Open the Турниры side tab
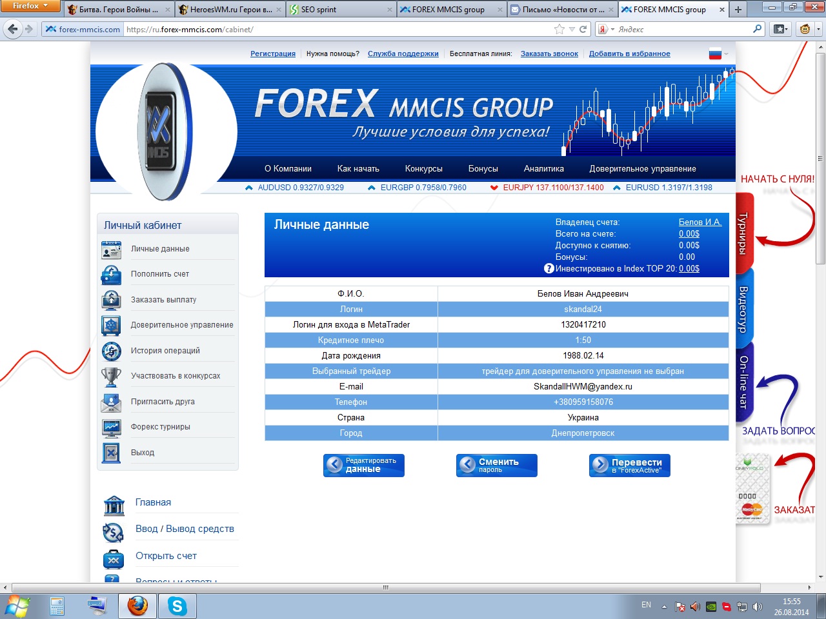The height and width of the screenshot is (619, 826). coord(743,235)
